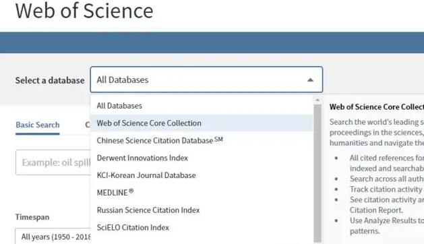Image resolution: width=424 pixels, height=244 pixels.
Task: Collapse the database dropdown using the arrow
Action: point(310,80)
